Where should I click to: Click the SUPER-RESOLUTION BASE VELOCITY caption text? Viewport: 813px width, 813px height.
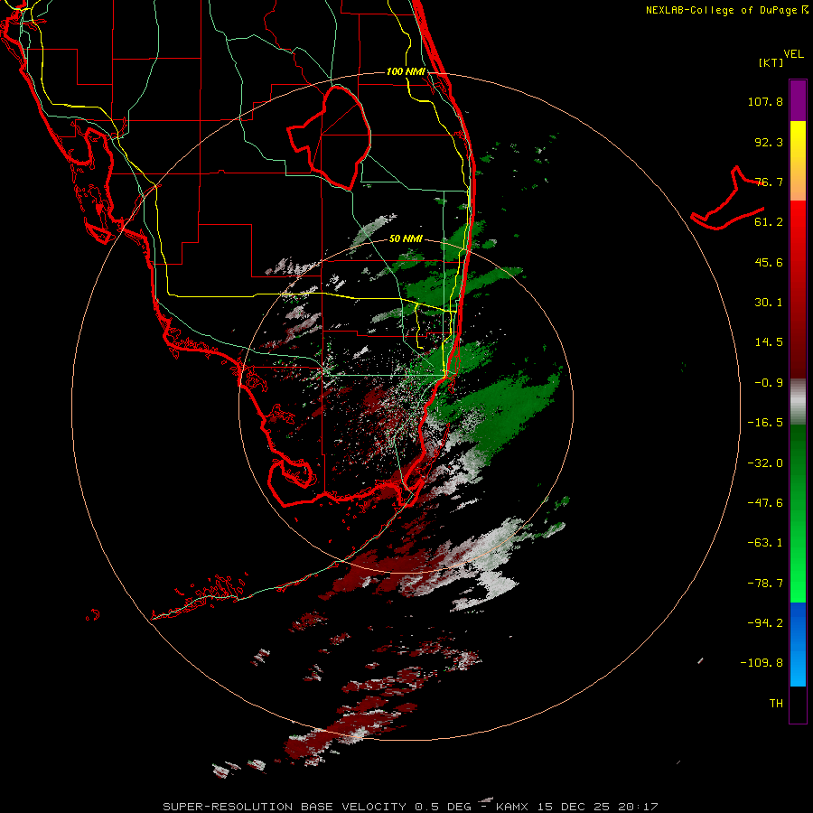pos(285,807)
